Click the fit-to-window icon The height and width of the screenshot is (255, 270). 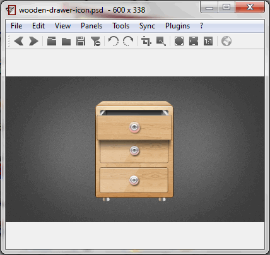tap(194, 41)
